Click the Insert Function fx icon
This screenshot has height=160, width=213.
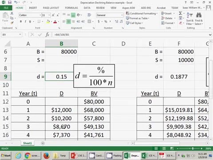click(47, 35)
